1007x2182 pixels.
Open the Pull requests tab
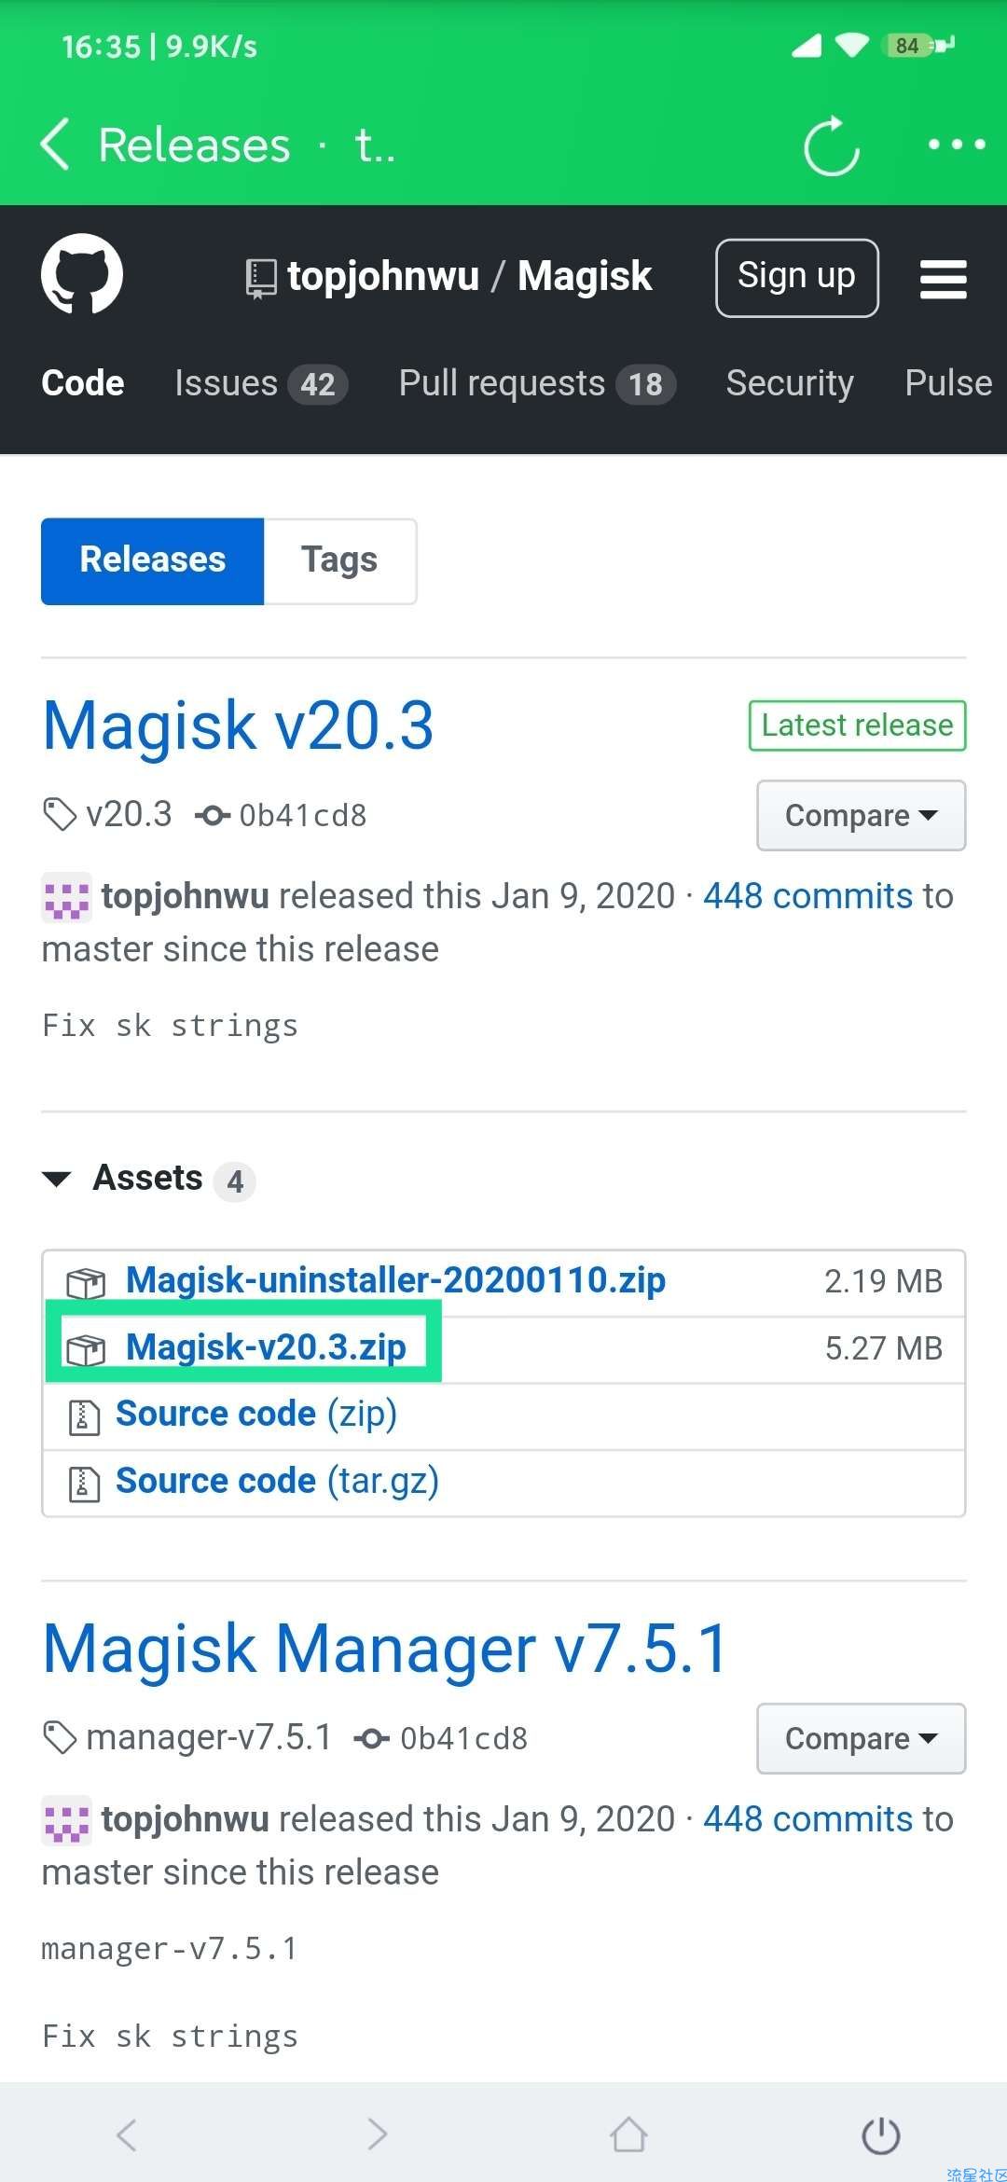pyautogui.click(x=536, y=383)
